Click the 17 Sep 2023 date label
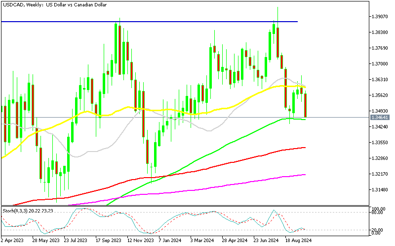Image resolution: width=395 pixels, height=246 pixels. coord(109,241)
